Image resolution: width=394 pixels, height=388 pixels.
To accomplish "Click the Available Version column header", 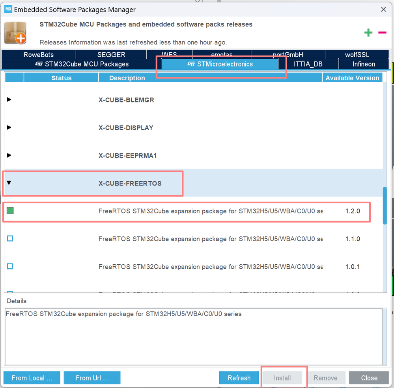I will point(352,78).
